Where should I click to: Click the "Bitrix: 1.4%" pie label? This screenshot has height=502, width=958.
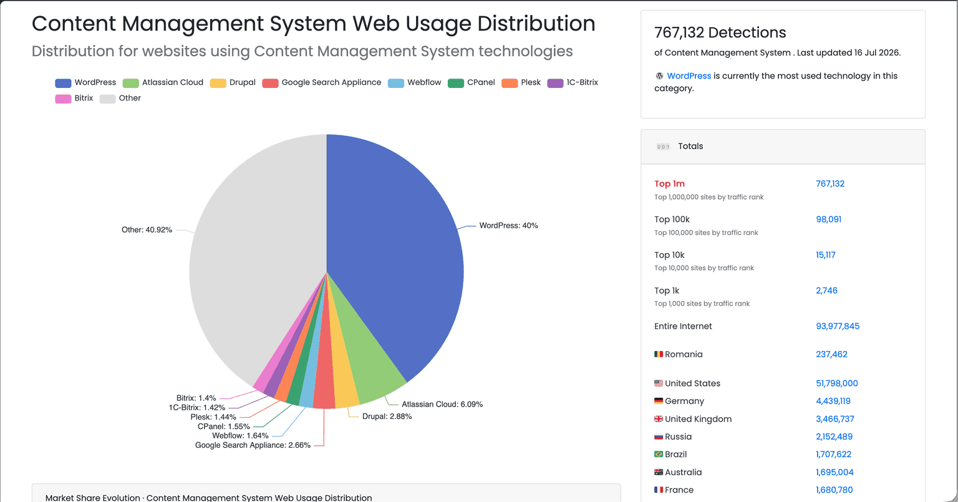(196, 398)
